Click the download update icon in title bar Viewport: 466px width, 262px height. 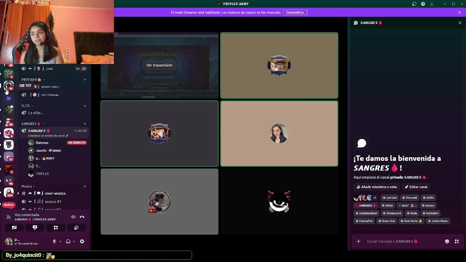(432, 4)
